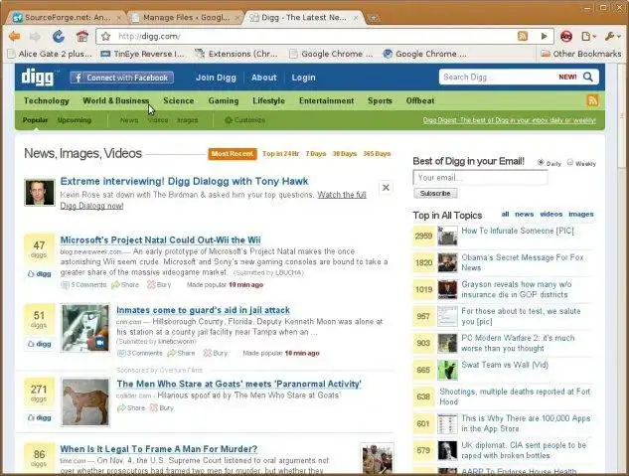Select the Weekly email radio button
Screen dimensions: 629x476
pyautogui.click(x=570, y=162)
